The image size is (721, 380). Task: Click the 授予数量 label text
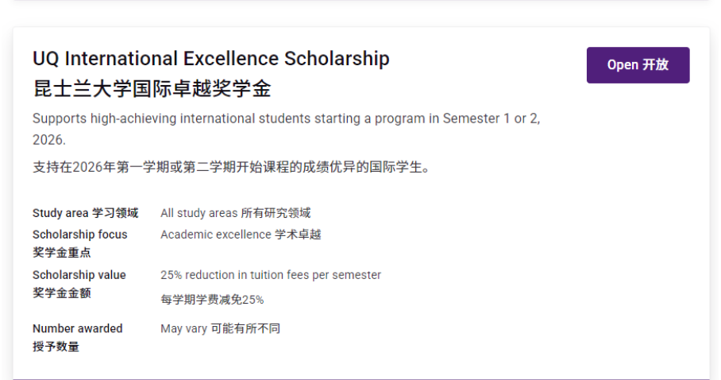pyautogui.click(x=56, y=347)
